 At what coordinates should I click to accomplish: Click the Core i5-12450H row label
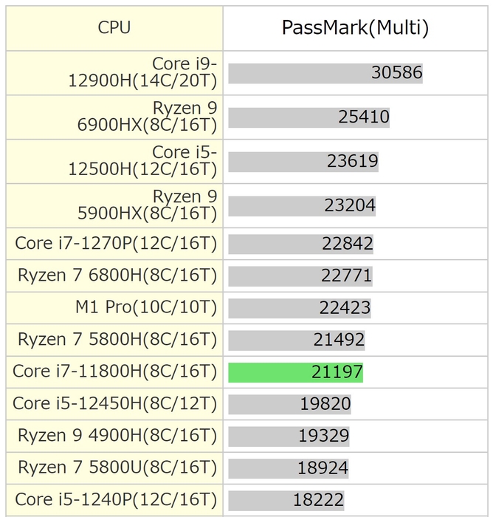pyautogui.click(x=115, y=404)
